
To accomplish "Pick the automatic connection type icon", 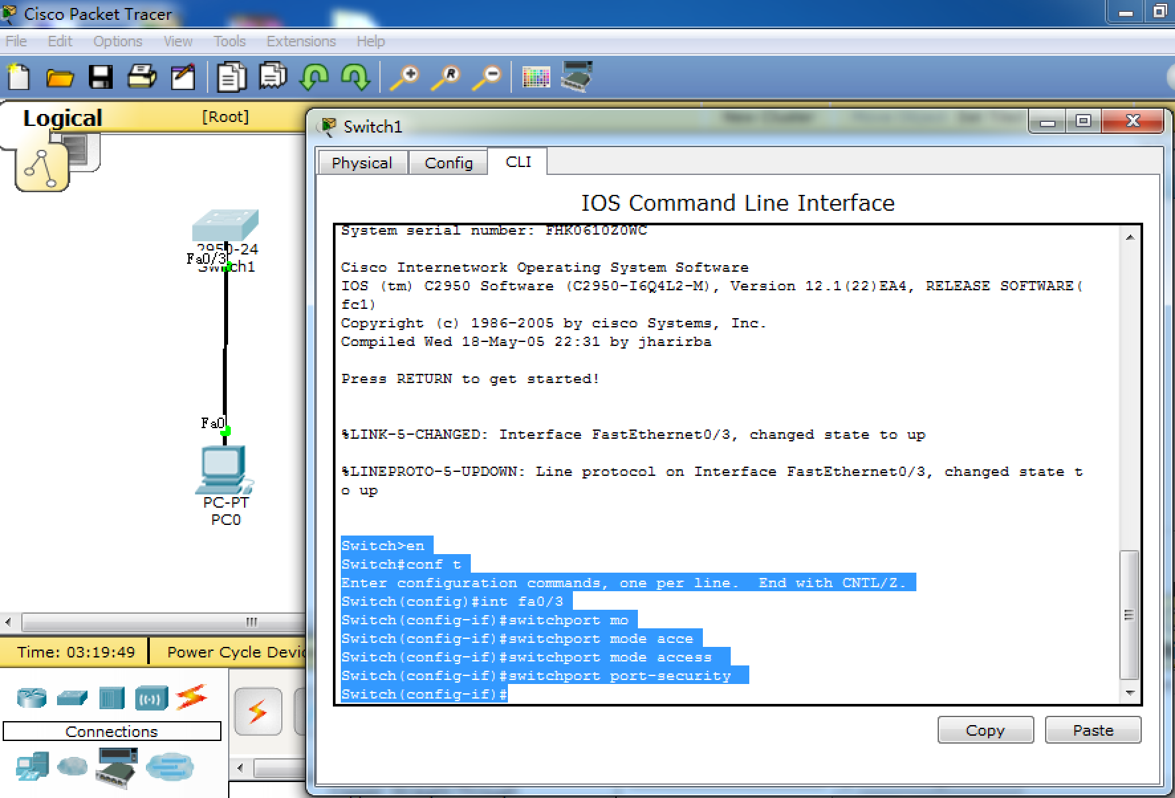I will [258, 712].
